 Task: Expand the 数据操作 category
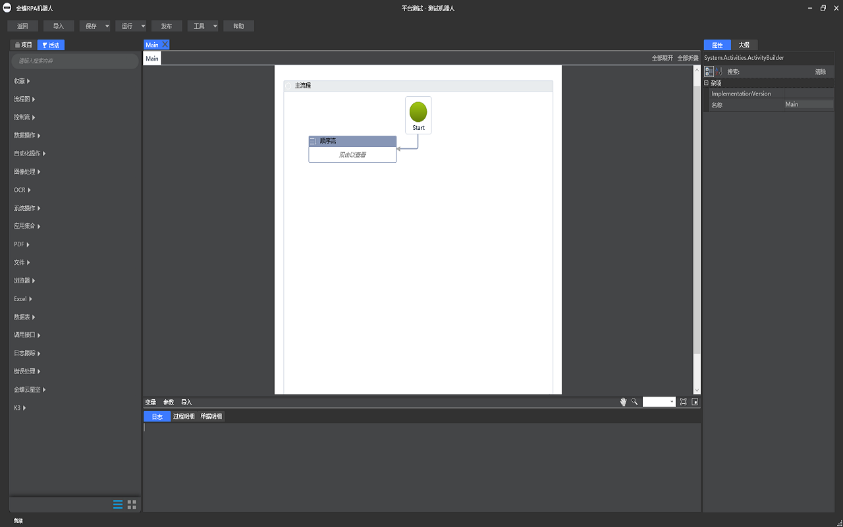tap(27, 135)
